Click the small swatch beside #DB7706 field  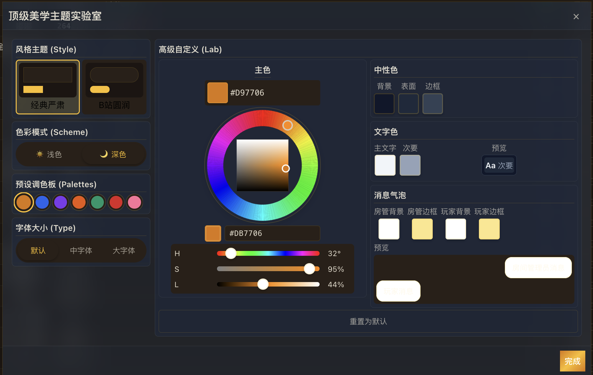(213, 233)
